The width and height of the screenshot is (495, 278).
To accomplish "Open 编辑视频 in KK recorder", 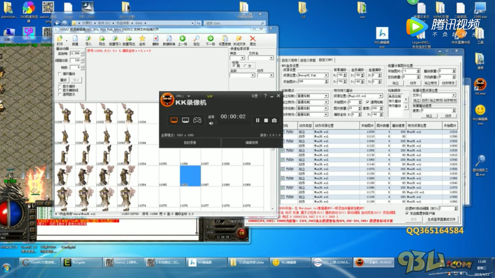I will click(x=252, y=143).
